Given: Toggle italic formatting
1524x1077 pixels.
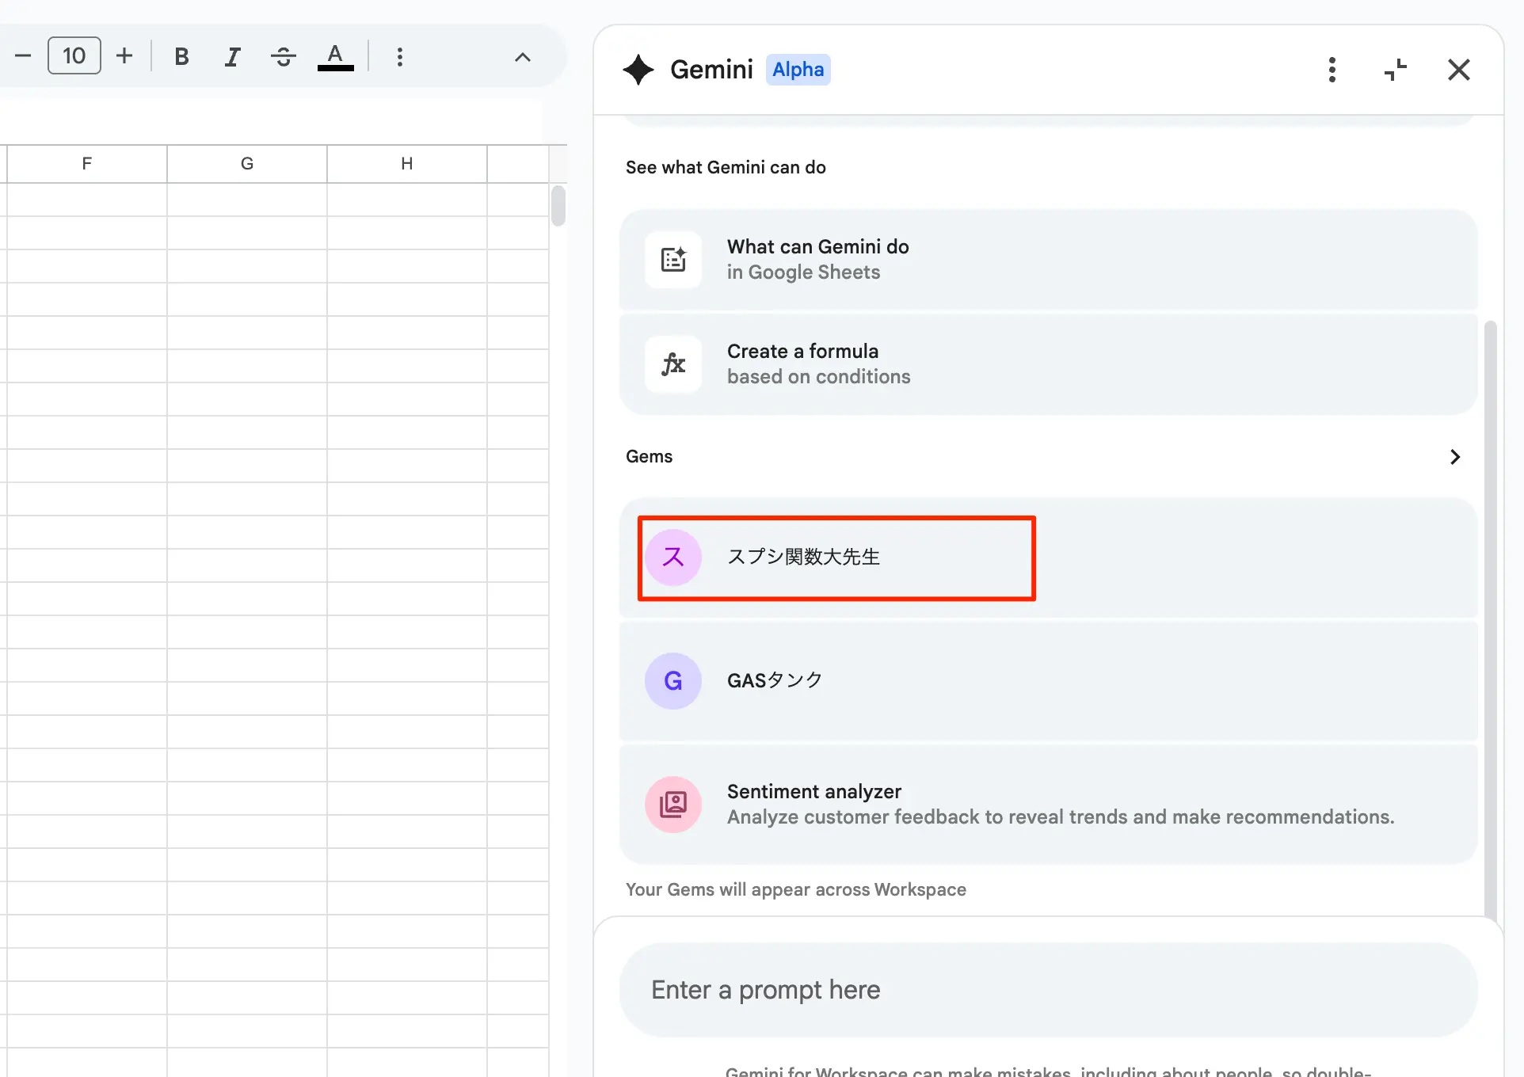Looking at the screenshot, I should [x=232, y=56].
